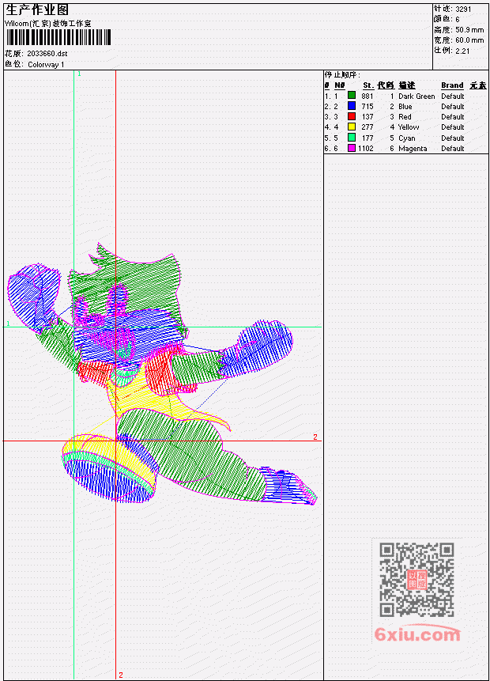Click 'Default' brand in the Yellow row
The image size is (490, 681).
click(x=453, y=127)
